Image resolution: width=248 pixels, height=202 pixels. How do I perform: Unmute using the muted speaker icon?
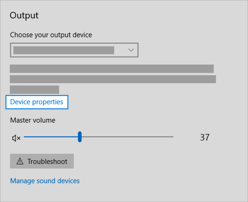(x=16, y=138)
